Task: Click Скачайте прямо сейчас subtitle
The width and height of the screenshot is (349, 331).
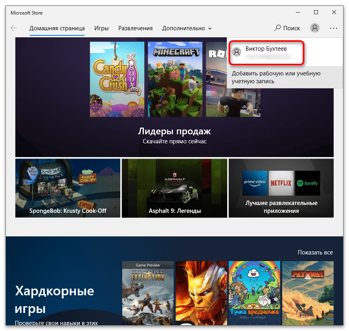Action: point(174,141)
